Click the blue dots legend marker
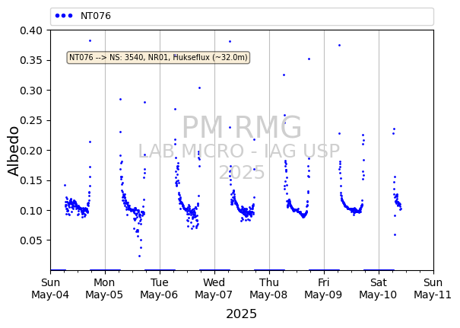Image resolution: width=460 pixels, height=328 pixels. coord(64,16)
